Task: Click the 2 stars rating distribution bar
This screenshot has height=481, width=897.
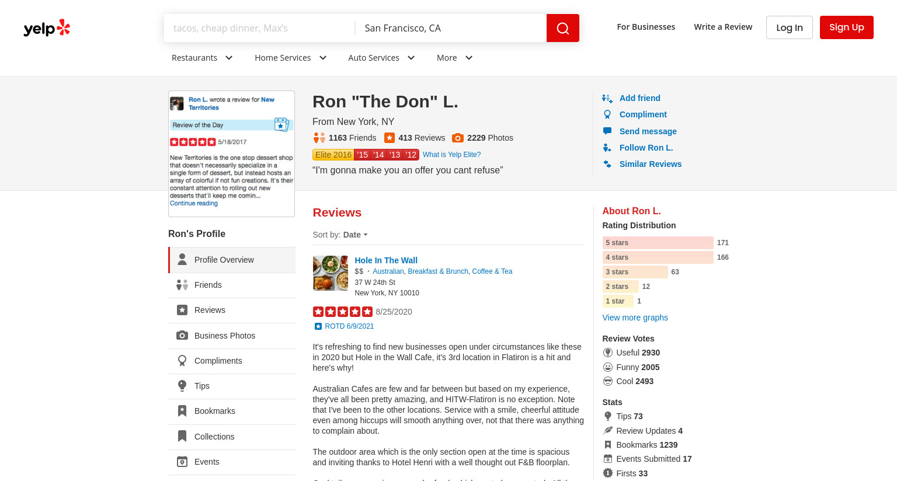Action: pyautogui.click(x=621, y=287)
